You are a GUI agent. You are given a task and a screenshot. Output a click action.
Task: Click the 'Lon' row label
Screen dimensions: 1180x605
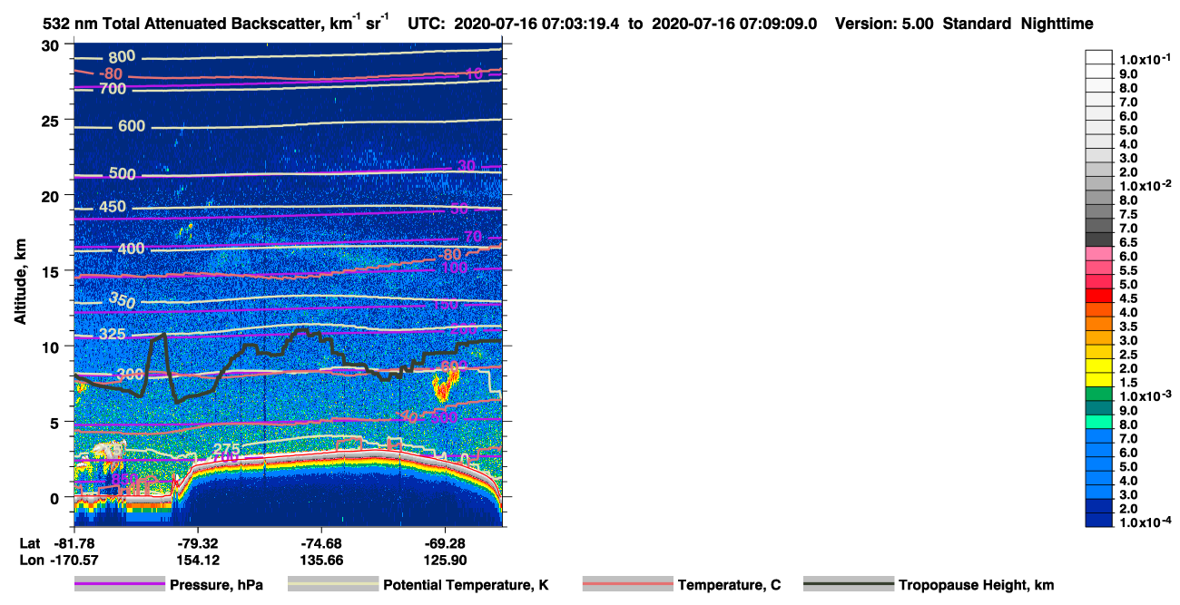click(x=30, y=560)
